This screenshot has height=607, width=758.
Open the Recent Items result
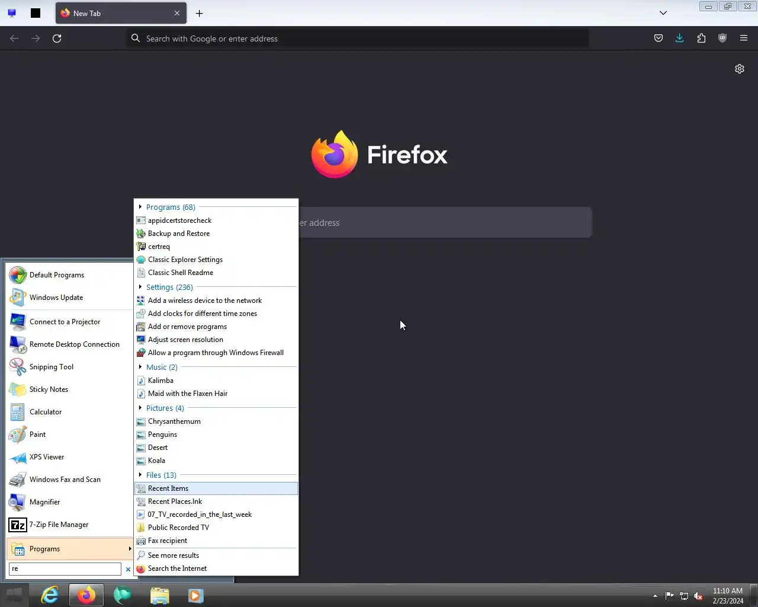click(216, 488)
